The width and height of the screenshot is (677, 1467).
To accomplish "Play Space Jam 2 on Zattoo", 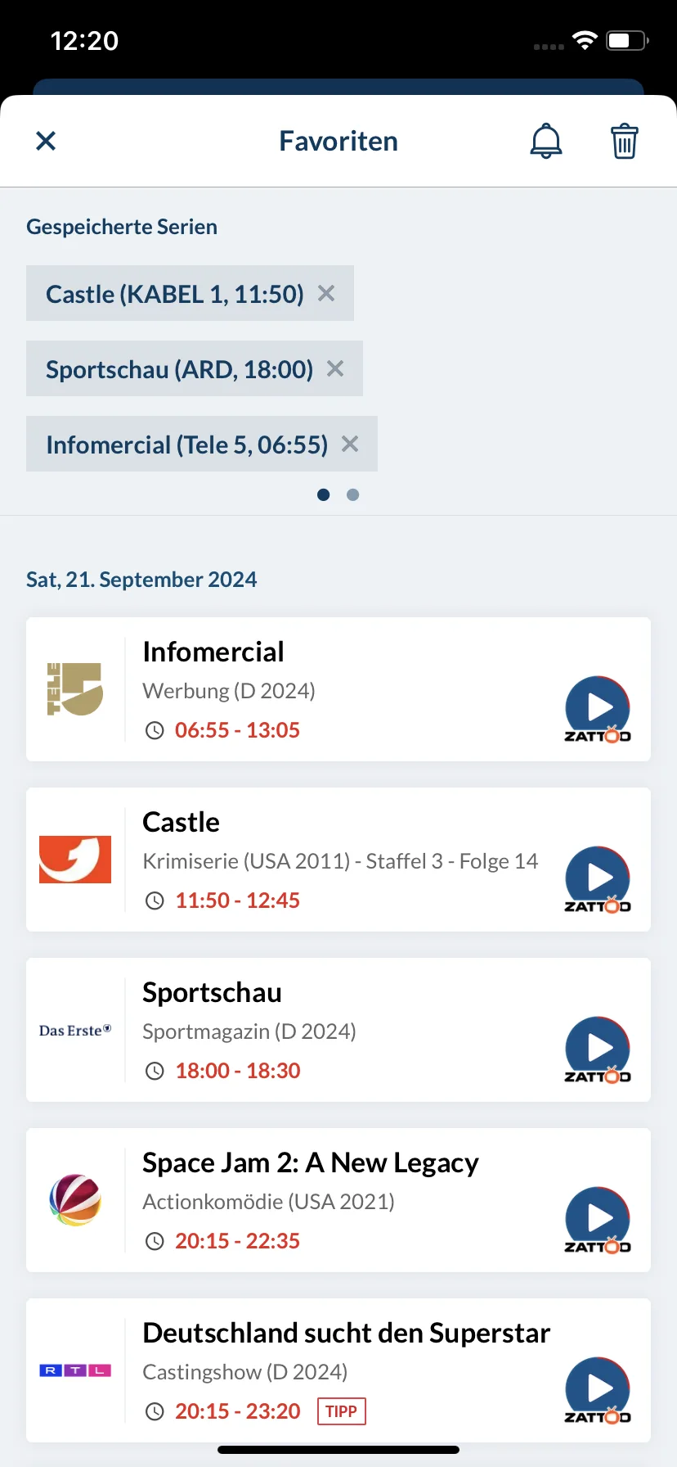I will pyautogui.click(x=598, y=1220).
